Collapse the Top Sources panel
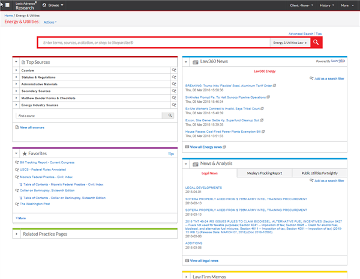This screenshot has width=360, height=279. click(16, 62)
